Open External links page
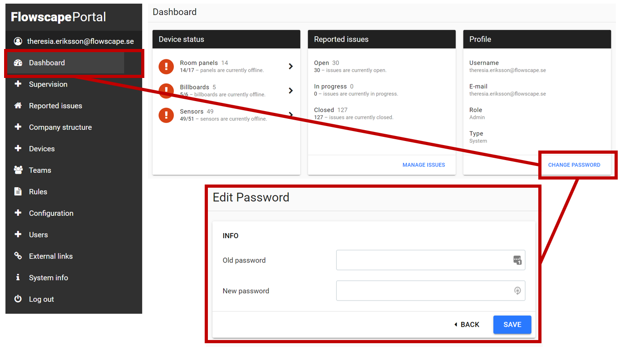 point(74,256)
